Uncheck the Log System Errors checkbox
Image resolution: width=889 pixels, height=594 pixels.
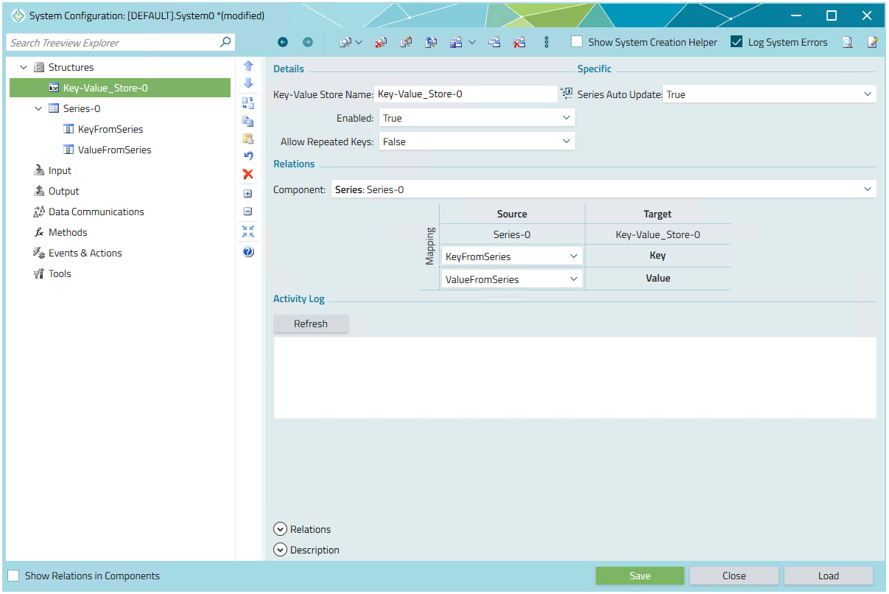(737, 42)
